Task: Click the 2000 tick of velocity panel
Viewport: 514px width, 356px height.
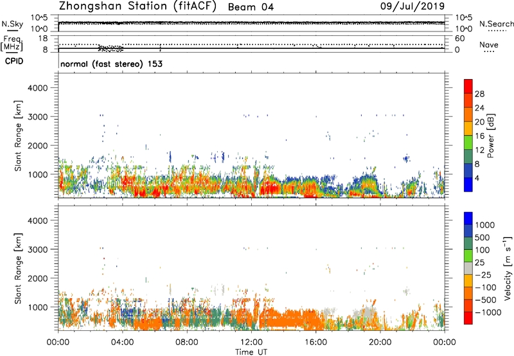Action: pyautogui.click(x=38, y=278)
